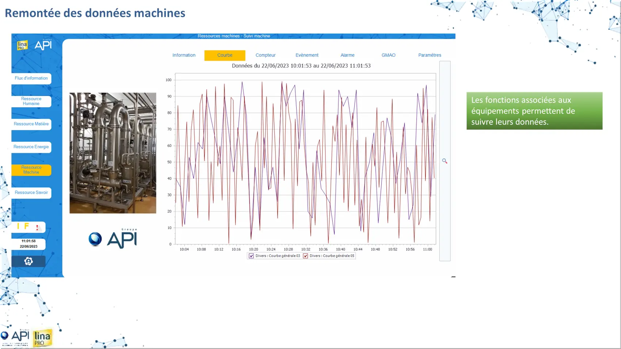Uncheck the Courbe générale 03 series
The image size is (621, 349).
[251, 256]
